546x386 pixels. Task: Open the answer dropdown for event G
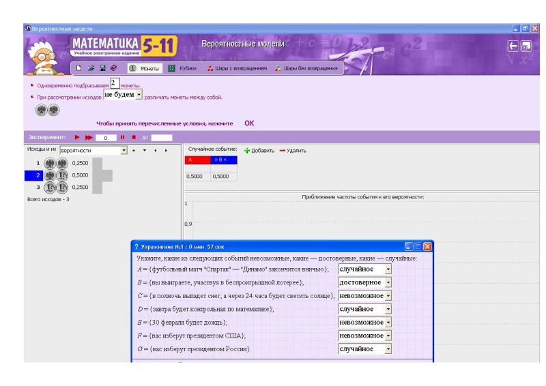point(388,349)
